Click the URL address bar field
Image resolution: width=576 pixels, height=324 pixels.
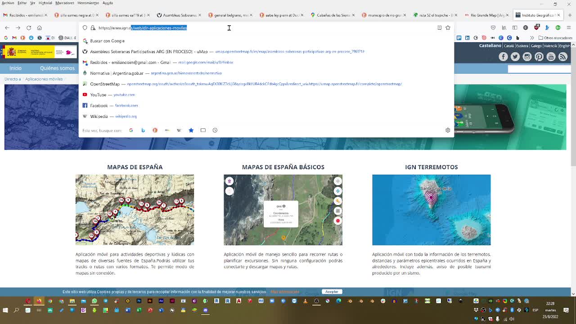point(265,28)
